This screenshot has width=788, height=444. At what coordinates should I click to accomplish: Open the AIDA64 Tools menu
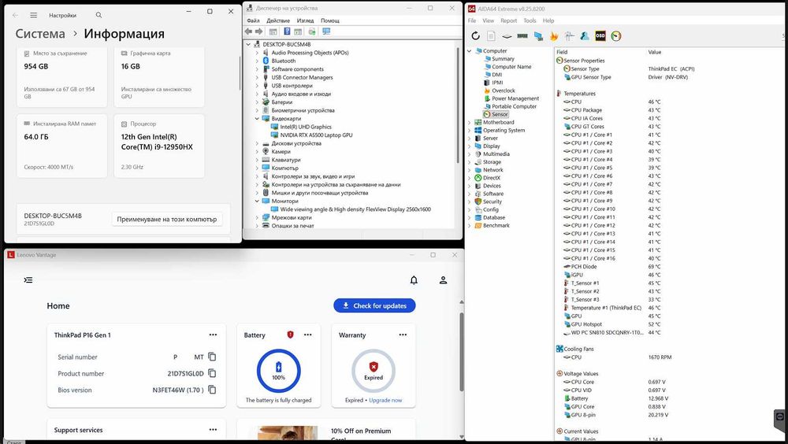point(530,20)
